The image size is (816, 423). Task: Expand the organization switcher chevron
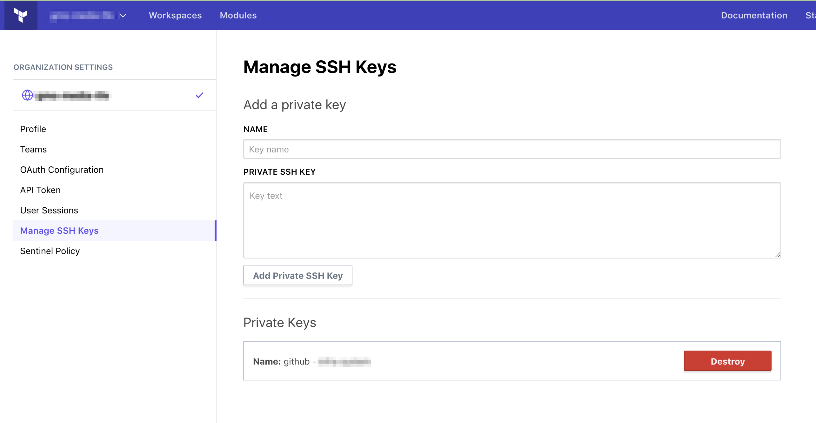123,16
